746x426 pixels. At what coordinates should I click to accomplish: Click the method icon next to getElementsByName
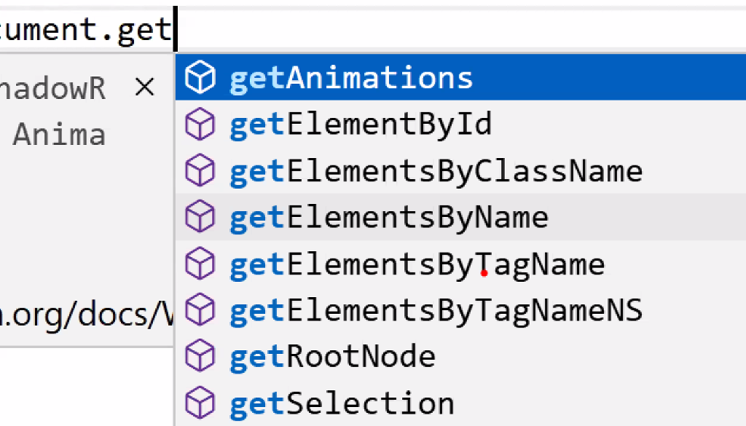pyautogui.click(x=200, y=217)
